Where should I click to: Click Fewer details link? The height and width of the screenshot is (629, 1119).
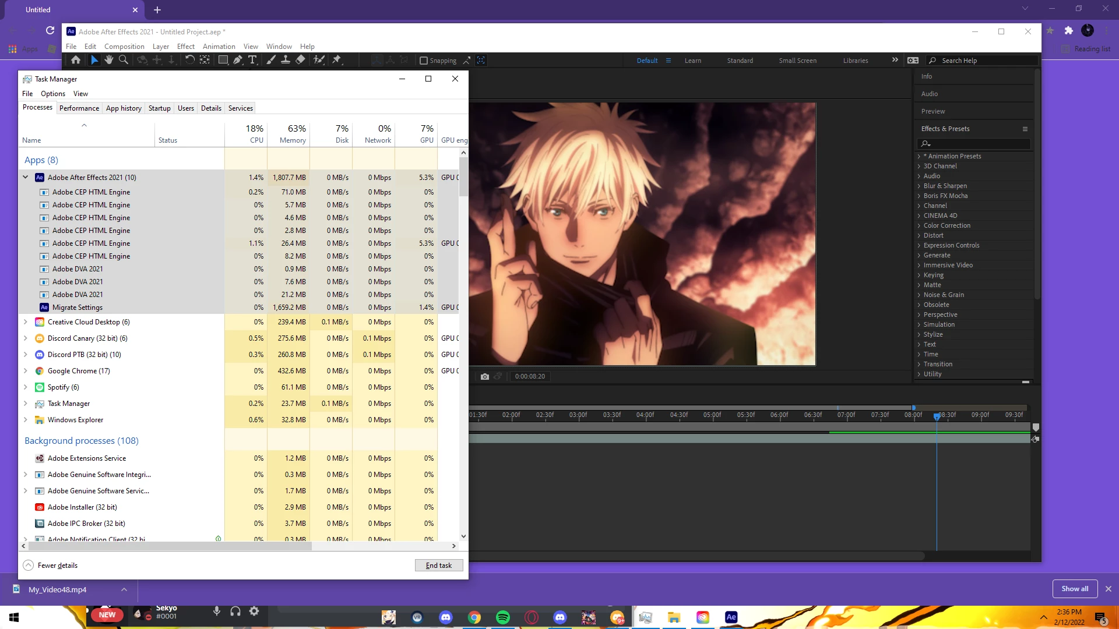57,566
